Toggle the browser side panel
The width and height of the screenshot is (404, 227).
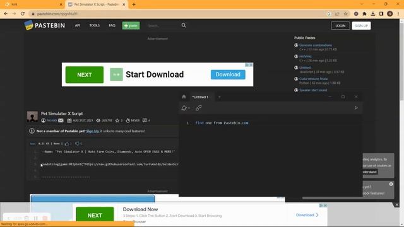point(381,14)
